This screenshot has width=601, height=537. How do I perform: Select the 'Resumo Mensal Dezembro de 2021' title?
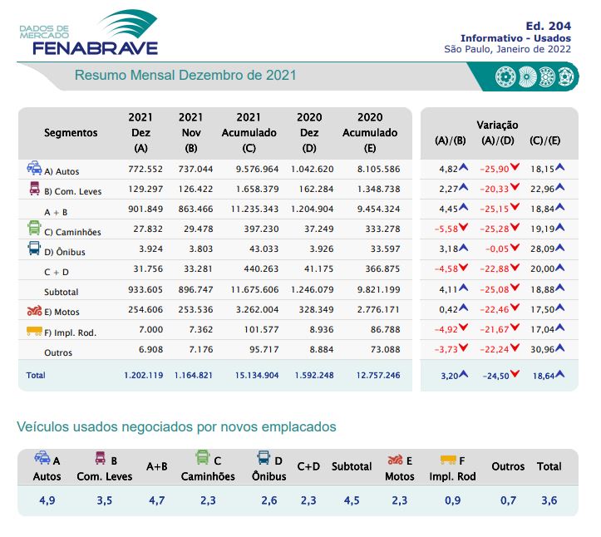pos(185,76)
